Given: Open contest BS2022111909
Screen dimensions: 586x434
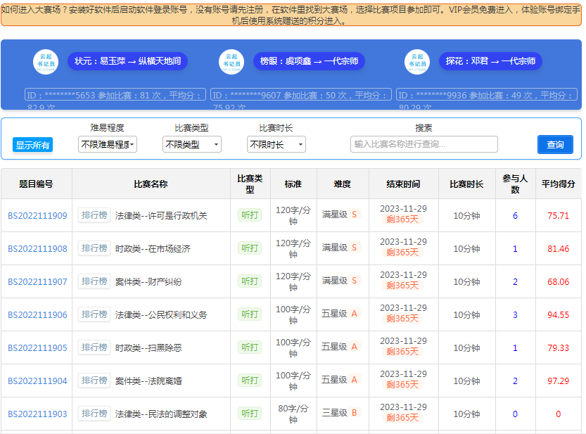Looking at the screenshot, I should point(37,216).
